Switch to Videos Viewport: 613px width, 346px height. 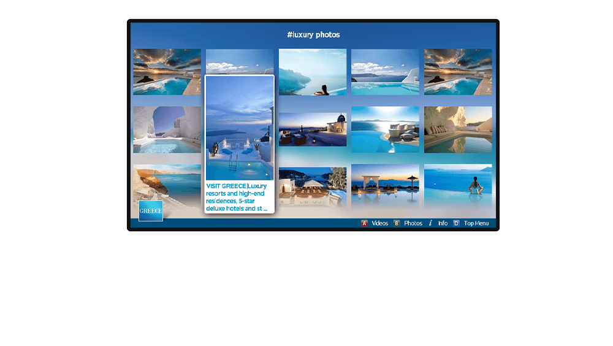pos(379,223)
